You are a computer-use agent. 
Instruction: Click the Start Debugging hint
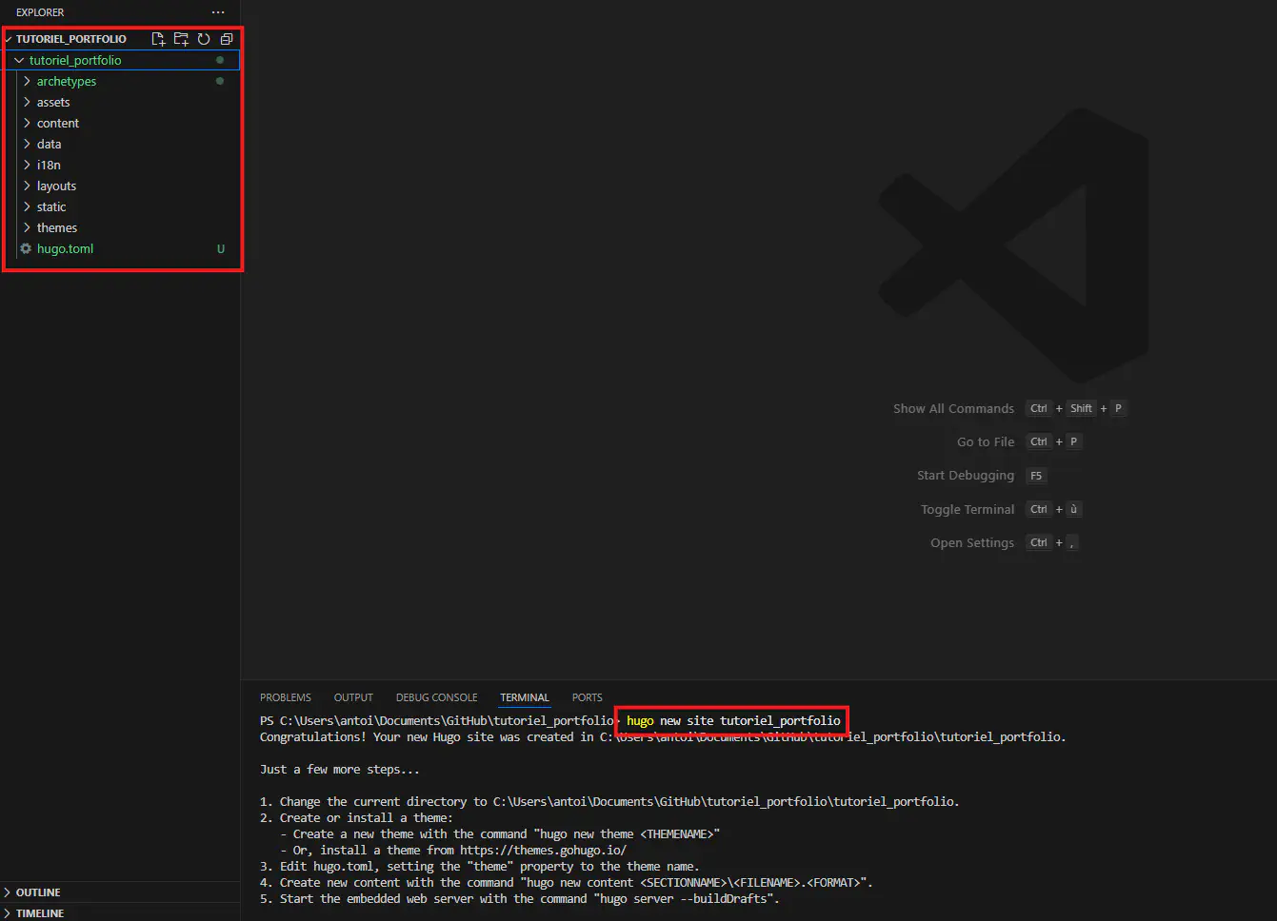[966, 475]
